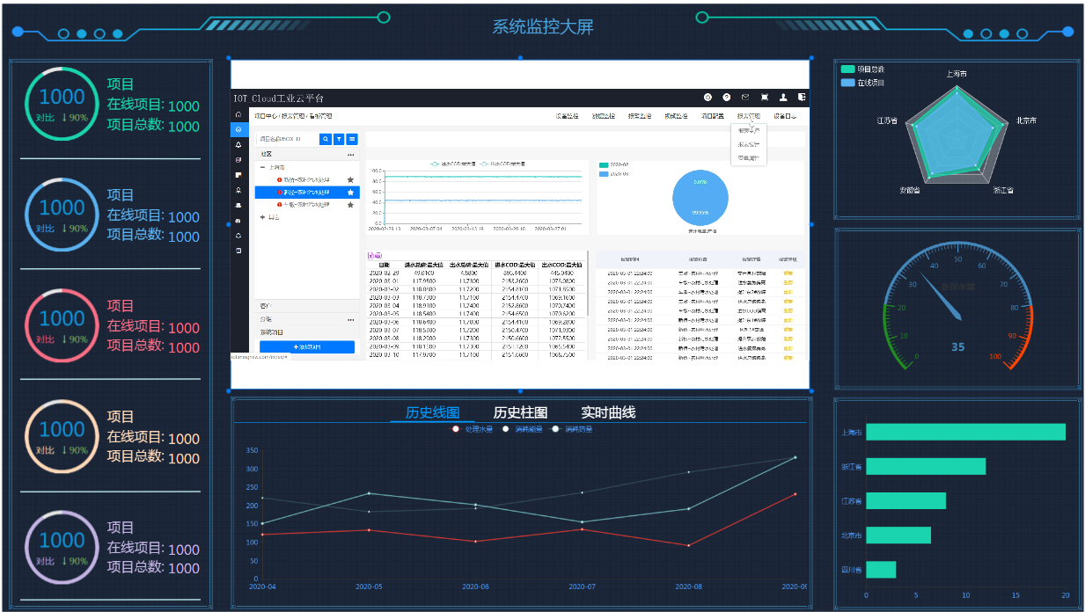Switch to the 历史柱图 tab
The width and height of the screenshot is (1085, 612).
coord(520,412)
